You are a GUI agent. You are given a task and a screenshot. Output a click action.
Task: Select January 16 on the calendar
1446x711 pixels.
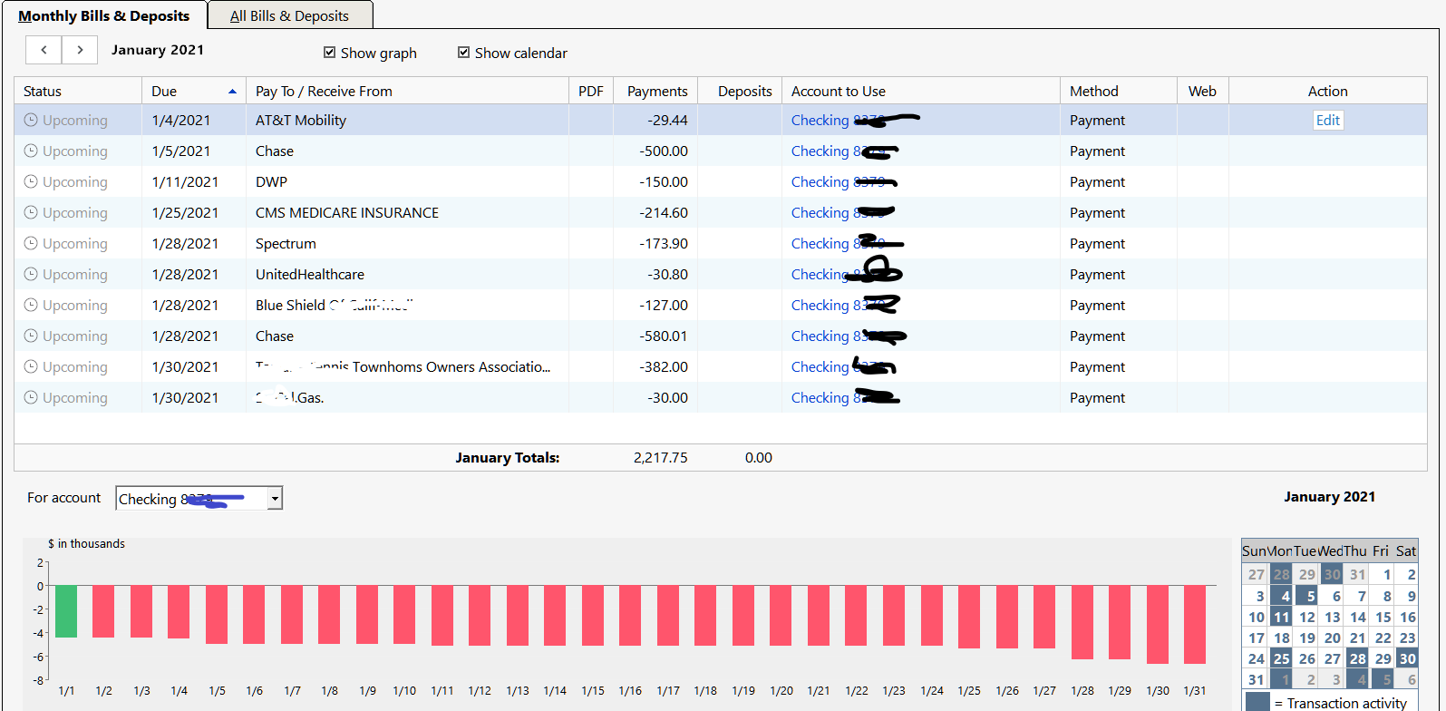pyautogui.click(x=1407, y=617)
